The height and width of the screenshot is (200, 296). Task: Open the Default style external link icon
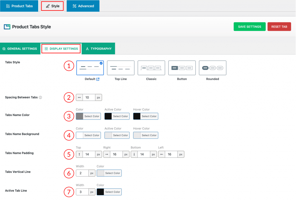(x=98, y=79)
